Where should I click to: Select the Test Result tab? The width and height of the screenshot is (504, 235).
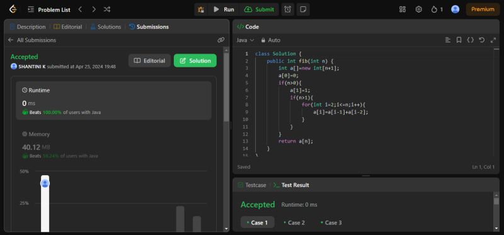tap(291, 185)
